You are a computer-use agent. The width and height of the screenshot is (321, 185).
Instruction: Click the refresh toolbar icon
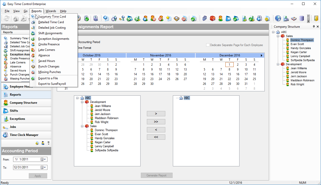pos(7,18)
